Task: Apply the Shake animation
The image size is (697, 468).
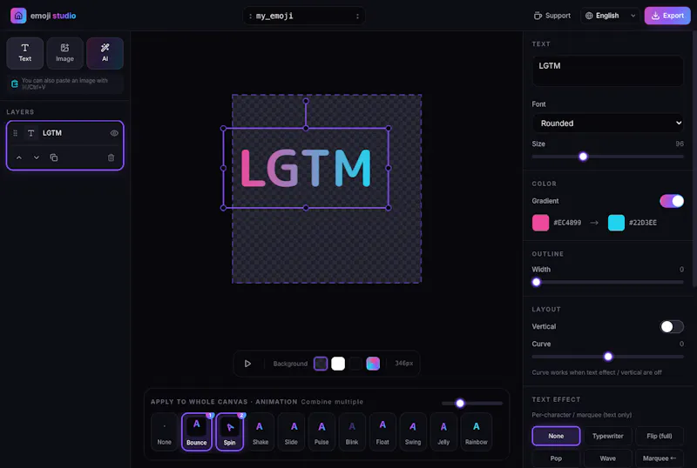Action: tap(261, 432)
